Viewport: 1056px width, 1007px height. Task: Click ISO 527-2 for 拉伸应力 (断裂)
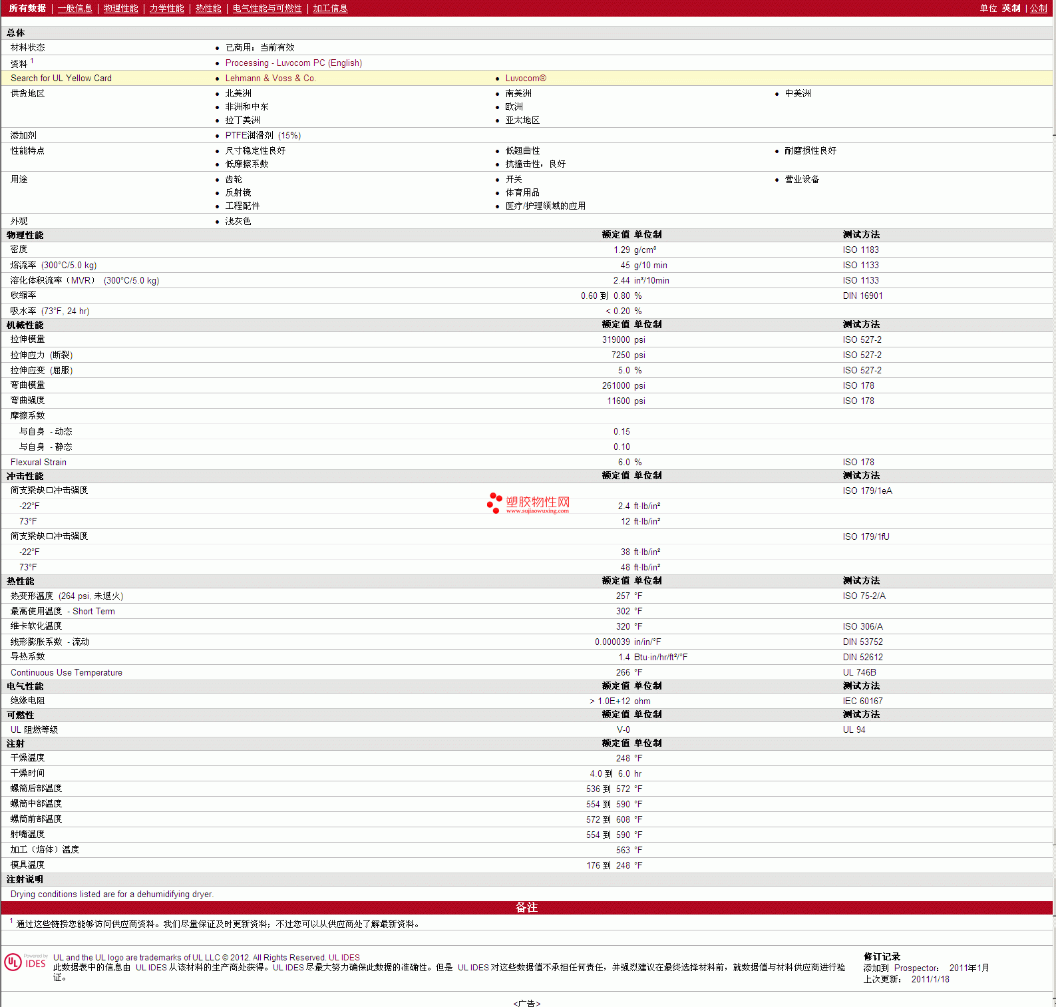862,355
